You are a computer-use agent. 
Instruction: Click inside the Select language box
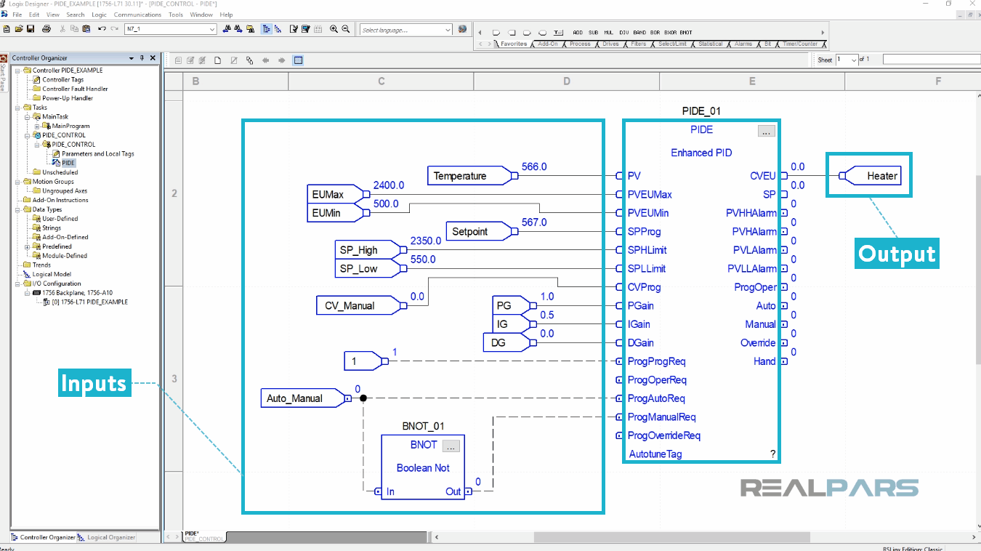click(403, 30)
